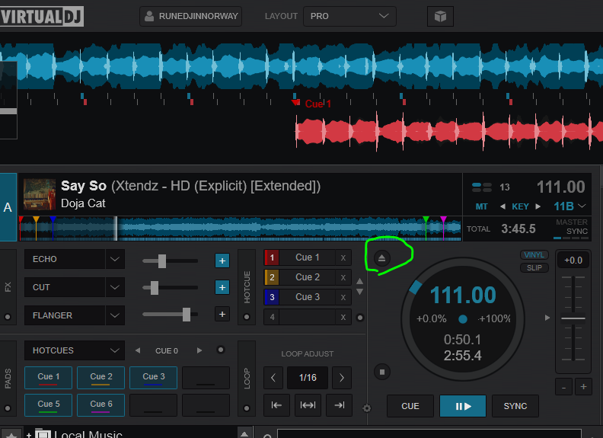The image size is (603, 438).
Task: Click the loop out point icon
Action: (340, 405)
